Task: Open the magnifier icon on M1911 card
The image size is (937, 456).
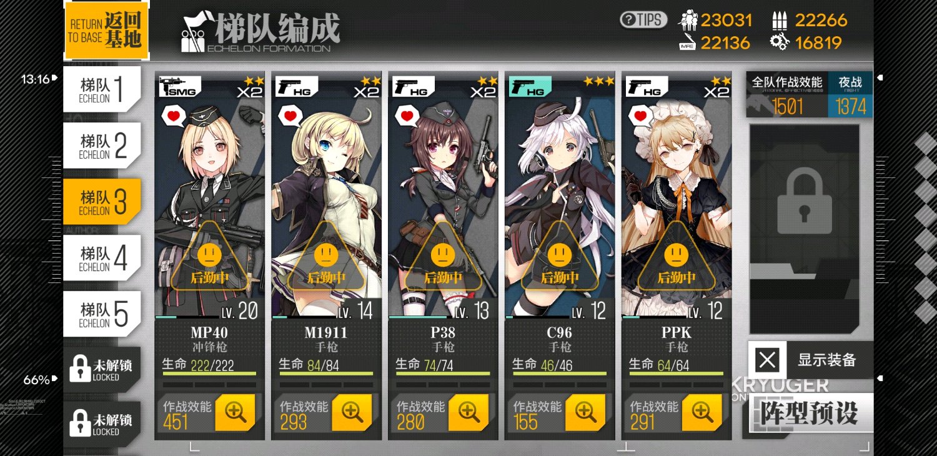Action: pyautogui.click(x=352, y=412)
